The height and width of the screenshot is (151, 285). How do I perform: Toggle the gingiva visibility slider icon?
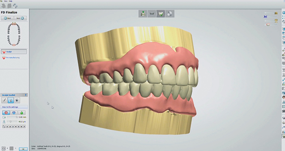(x=268, y=24)
